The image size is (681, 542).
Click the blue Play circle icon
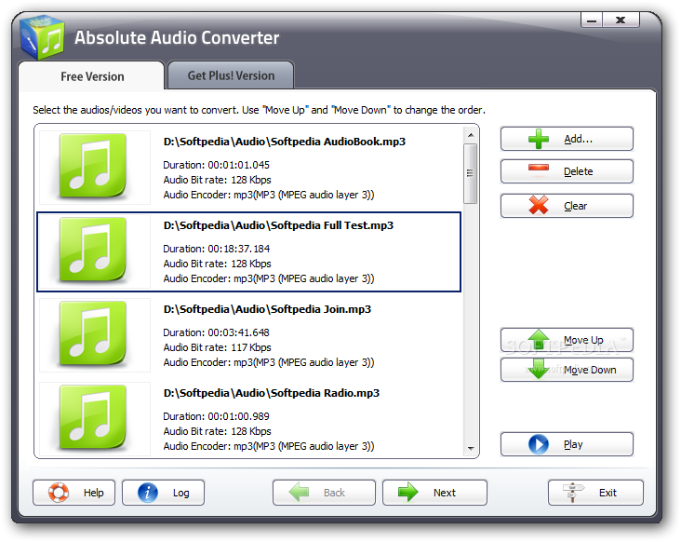click(x=539, y=444)
